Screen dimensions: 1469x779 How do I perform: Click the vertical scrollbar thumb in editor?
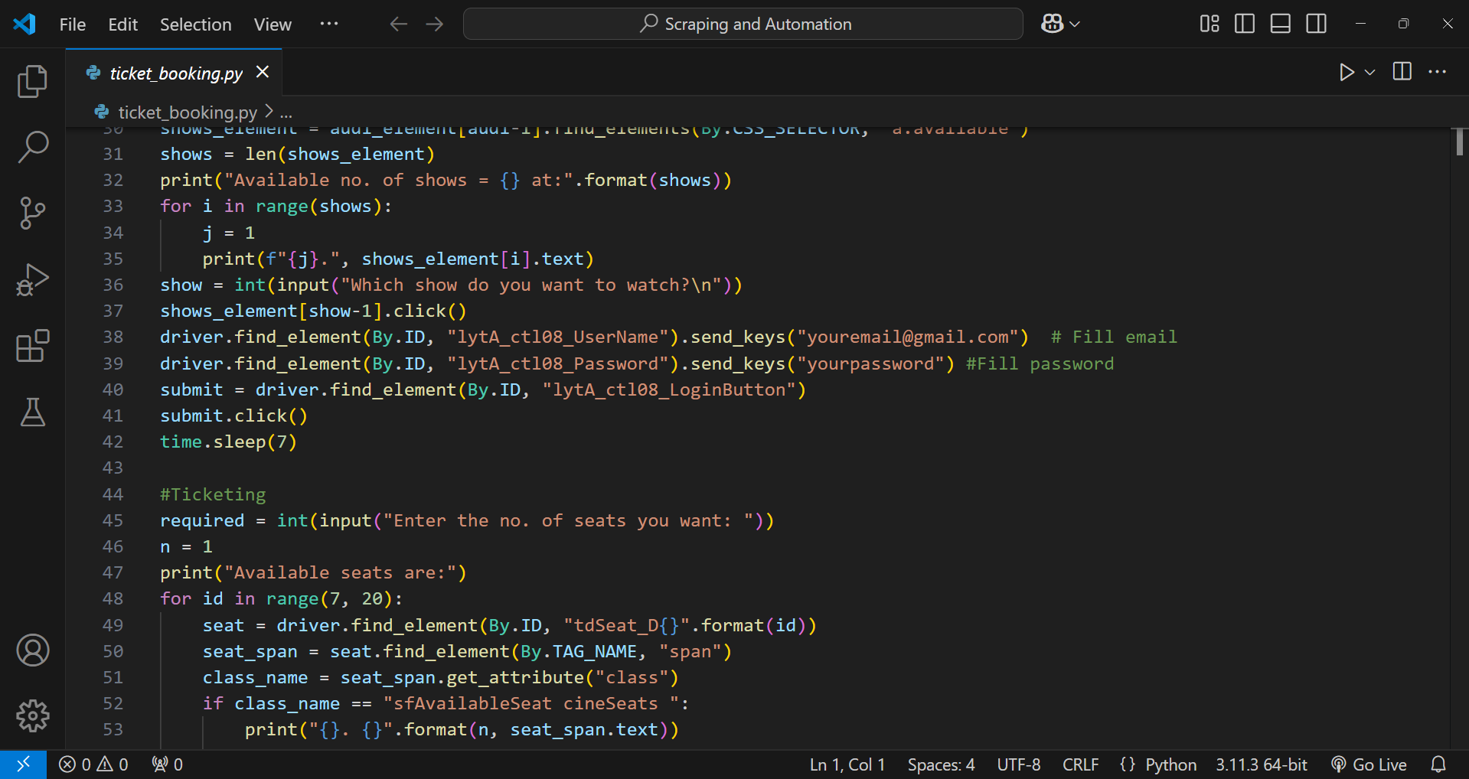pyautogui.click(x=1459, y=142)
